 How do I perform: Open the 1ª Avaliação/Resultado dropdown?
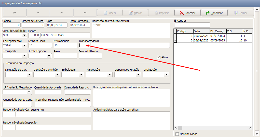tap(29, 92)
